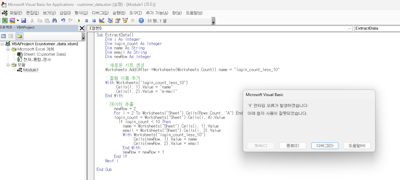Screen dimensions: 400x180
Task: Pause execution with the Break icon
Action: click(87, 21)
